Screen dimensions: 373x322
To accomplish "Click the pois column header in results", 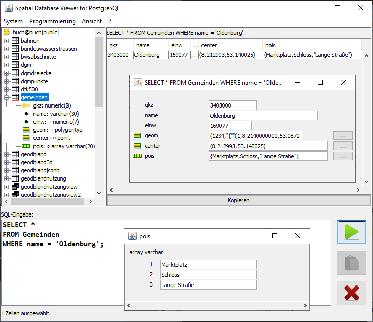I will point(312,45).
